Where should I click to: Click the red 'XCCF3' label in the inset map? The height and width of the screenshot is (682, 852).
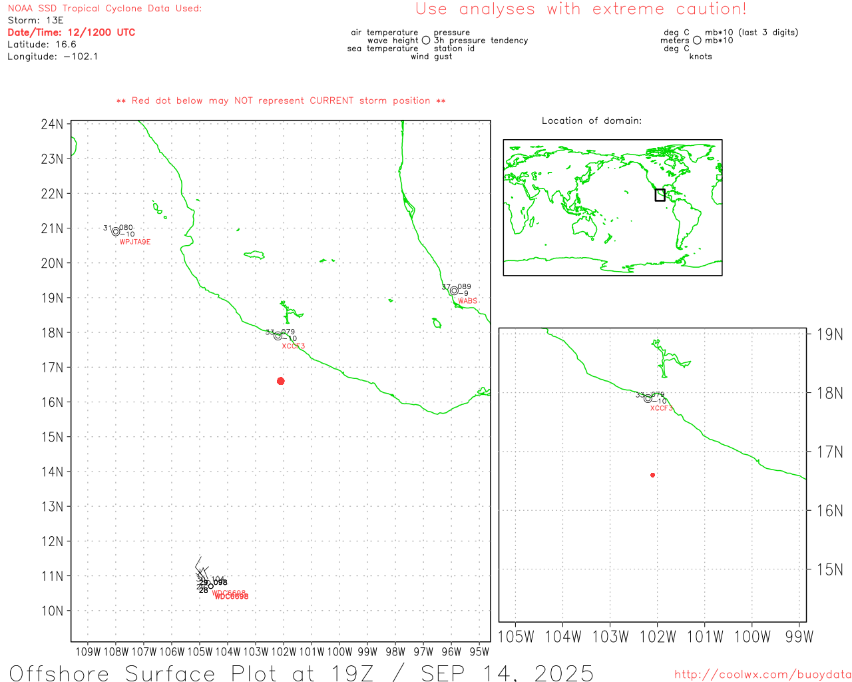662,408
